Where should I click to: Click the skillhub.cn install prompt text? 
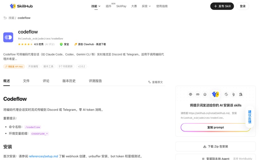(209, 115)
